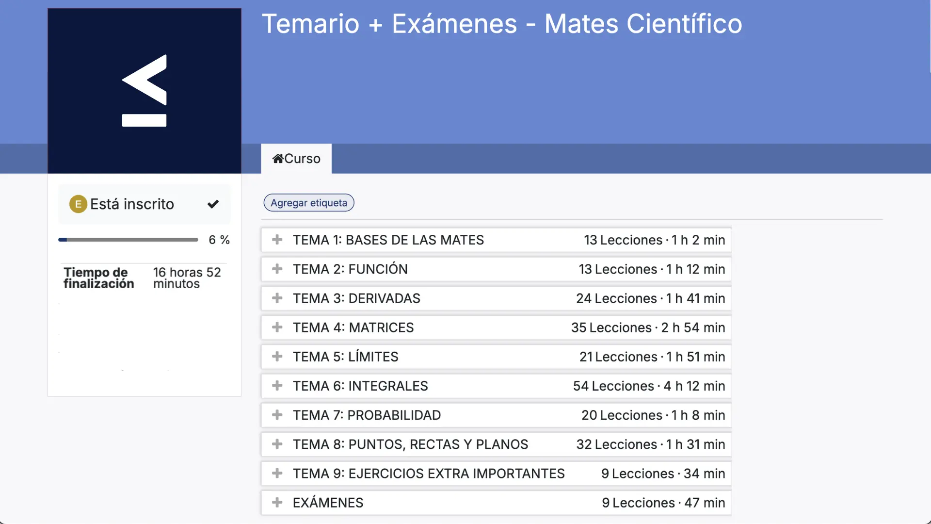Click the Está inscrito status label
Image resolution: width=931 pixels, height=524 pixels.
coord(132,204)
